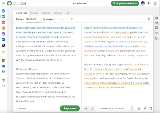Screen dimensions: 160x113
Task: Open the history clock icon
Action: [157, 38]
